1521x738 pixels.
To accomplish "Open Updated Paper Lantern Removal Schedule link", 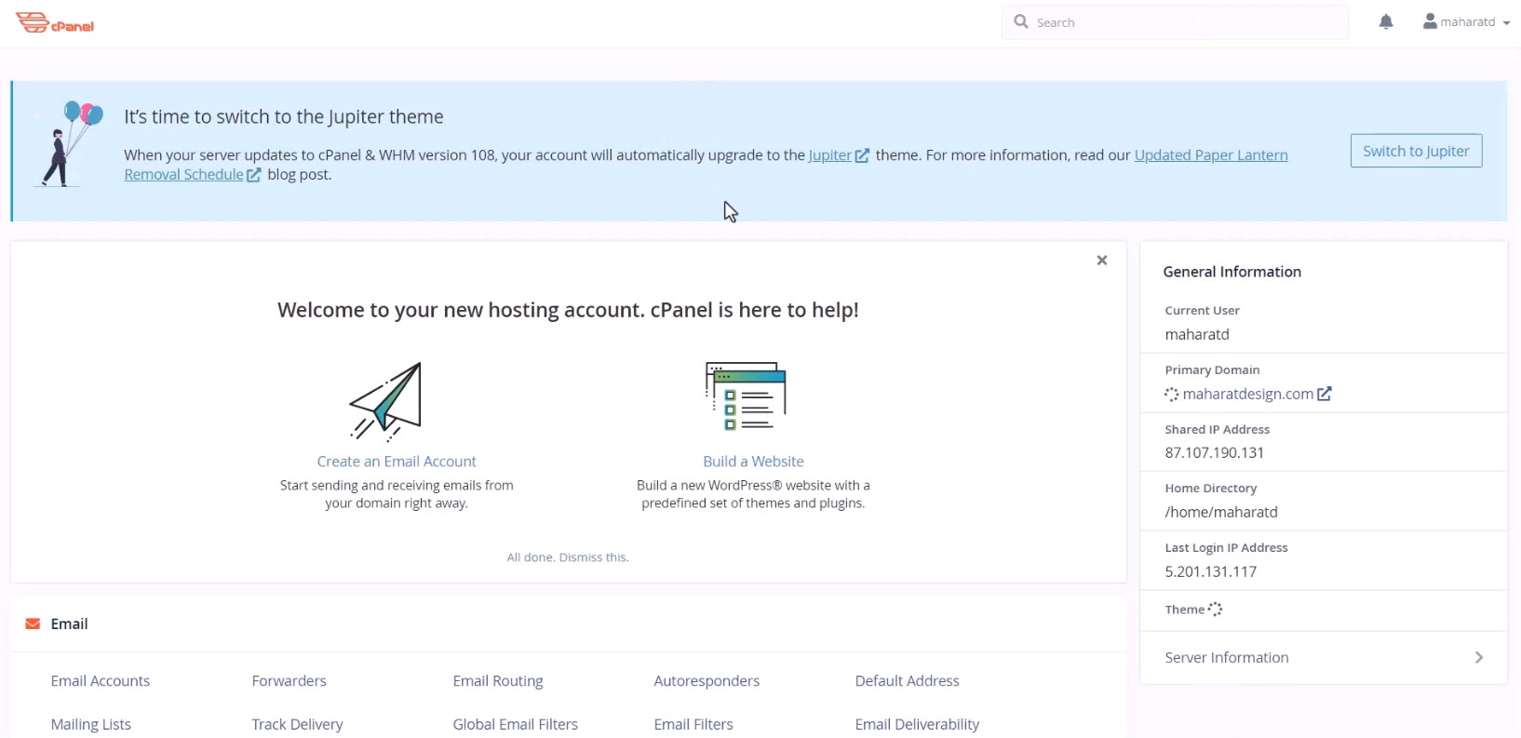I will click(x=1210, y=155).
